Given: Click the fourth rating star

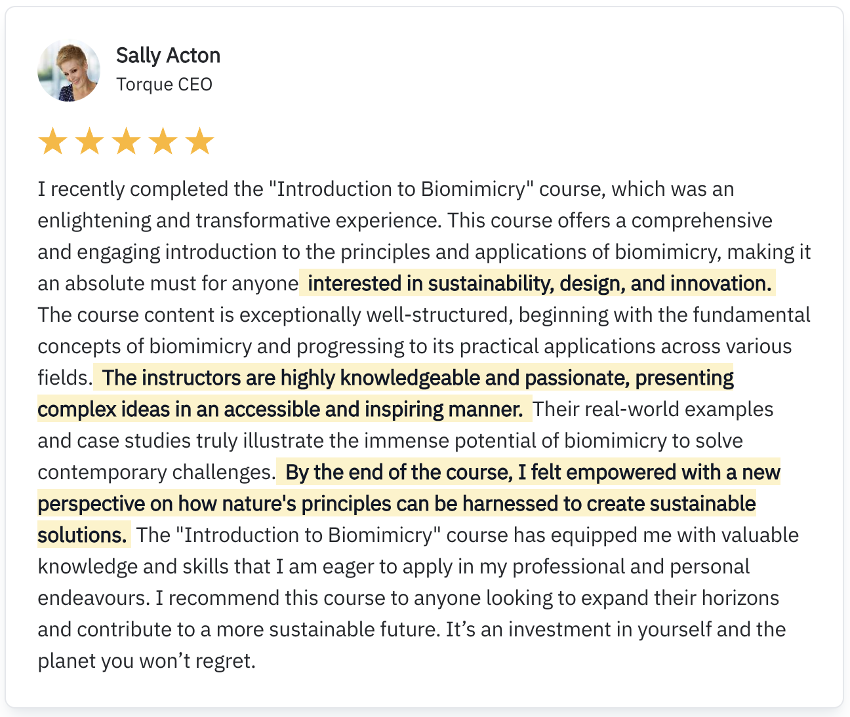Looking at the screenshot, I should coord(163,142).
